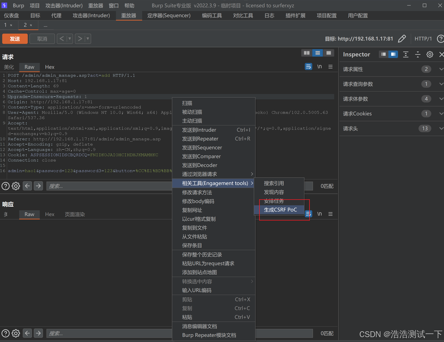This screenshot has width=444, height=342.
Task: Open Repeater help question mark icon
Action: click(x=440, y=39)
